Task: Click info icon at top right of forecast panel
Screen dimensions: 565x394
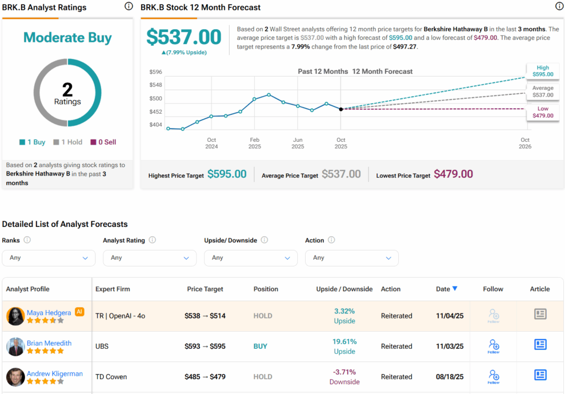Action: click(559, 7)
